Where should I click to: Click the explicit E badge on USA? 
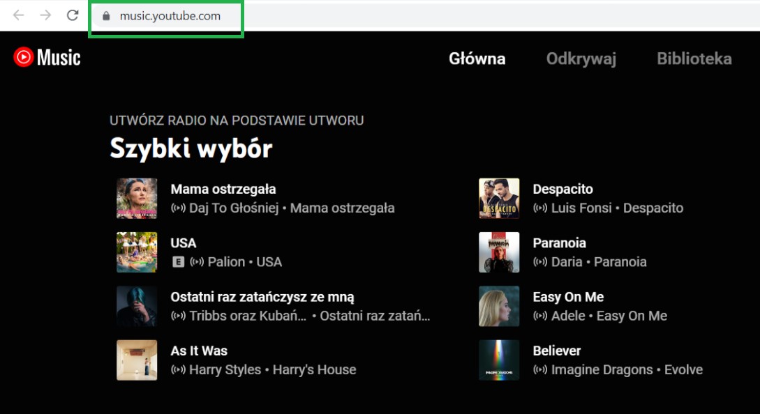(179, 262)
